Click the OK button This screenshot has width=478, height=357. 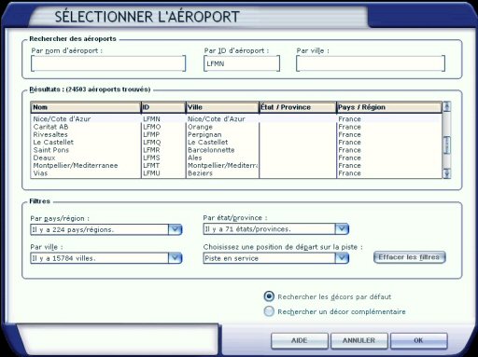(419, 341)
